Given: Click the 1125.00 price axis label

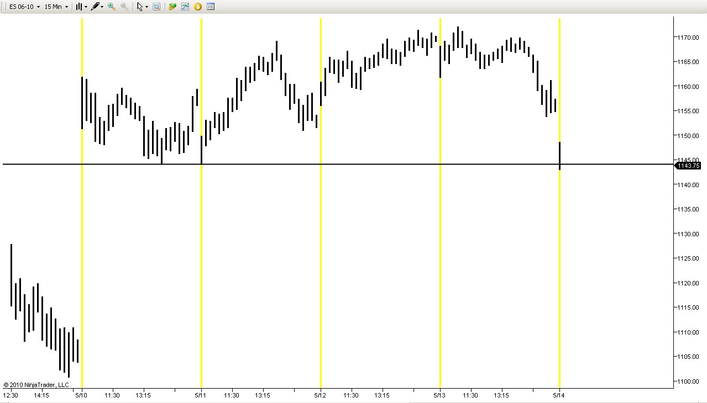Looking at the screenshot, I should pyautogui.click(x=689, y=258).
